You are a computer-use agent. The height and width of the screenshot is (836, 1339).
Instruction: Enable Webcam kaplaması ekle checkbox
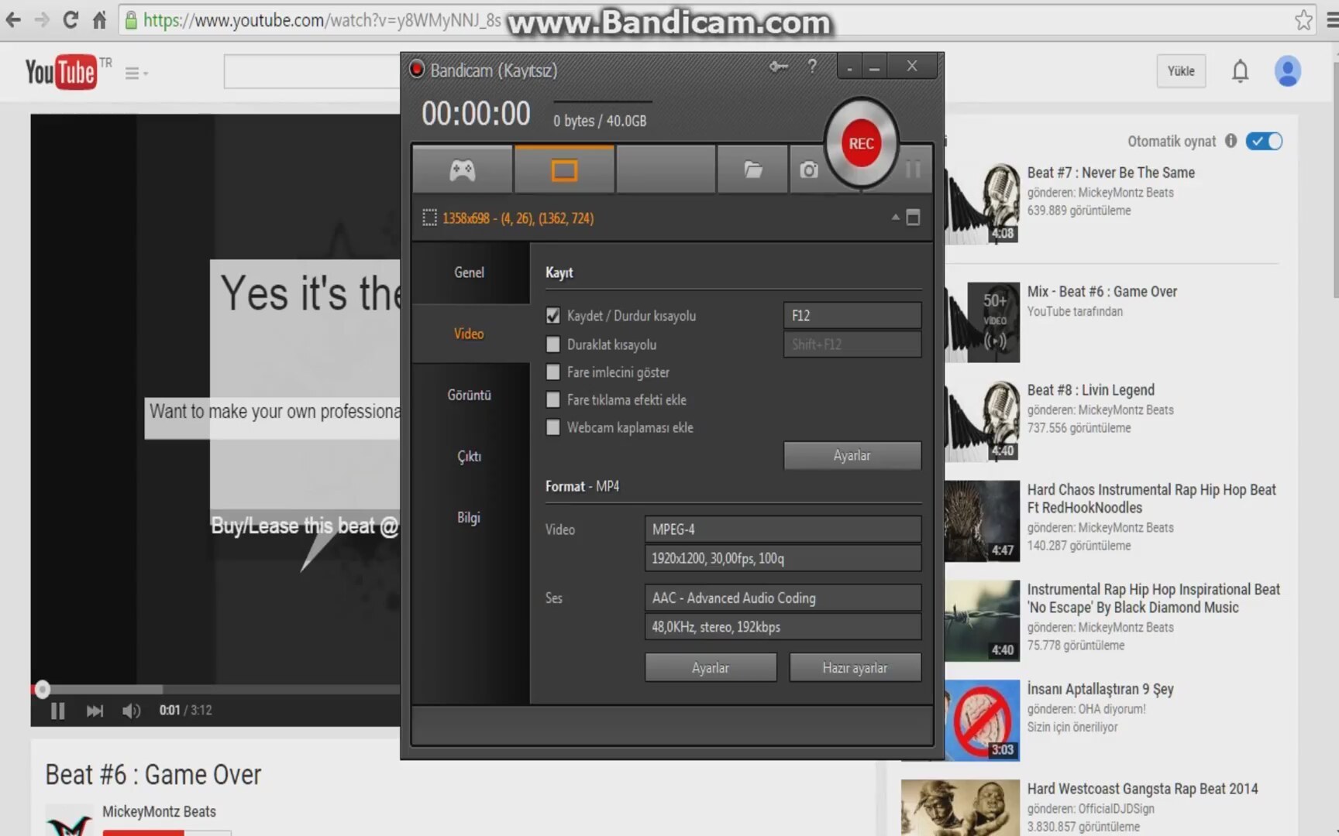pos(552,427)
